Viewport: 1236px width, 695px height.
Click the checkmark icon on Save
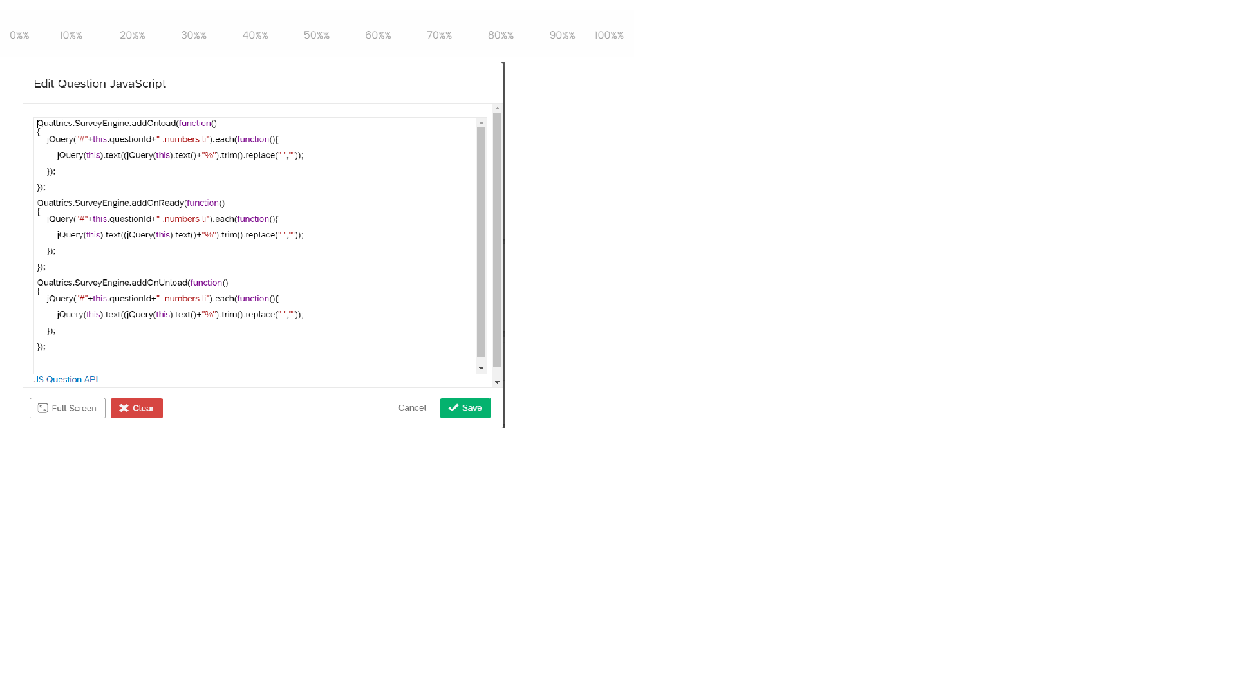tap(453, 407)
